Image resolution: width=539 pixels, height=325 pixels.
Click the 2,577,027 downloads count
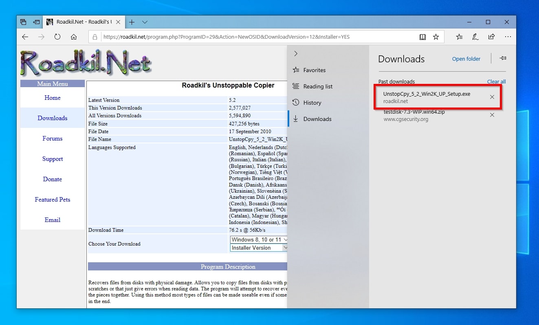[240, 108]
